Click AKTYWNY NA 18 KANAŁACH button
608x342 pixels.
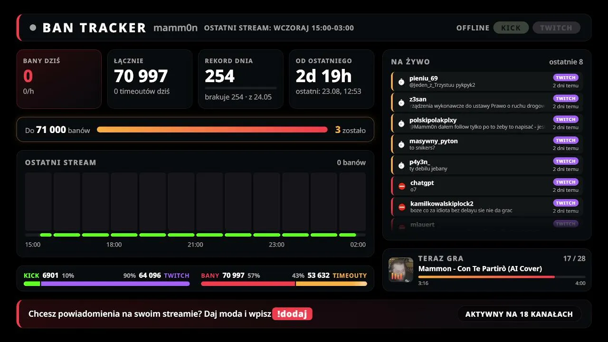click(x=519, y=314)
